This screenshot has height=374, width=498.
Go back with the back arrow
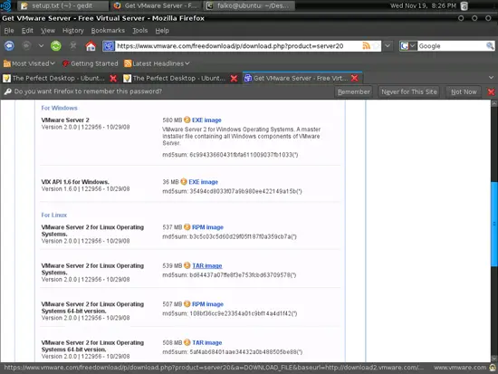9,46
